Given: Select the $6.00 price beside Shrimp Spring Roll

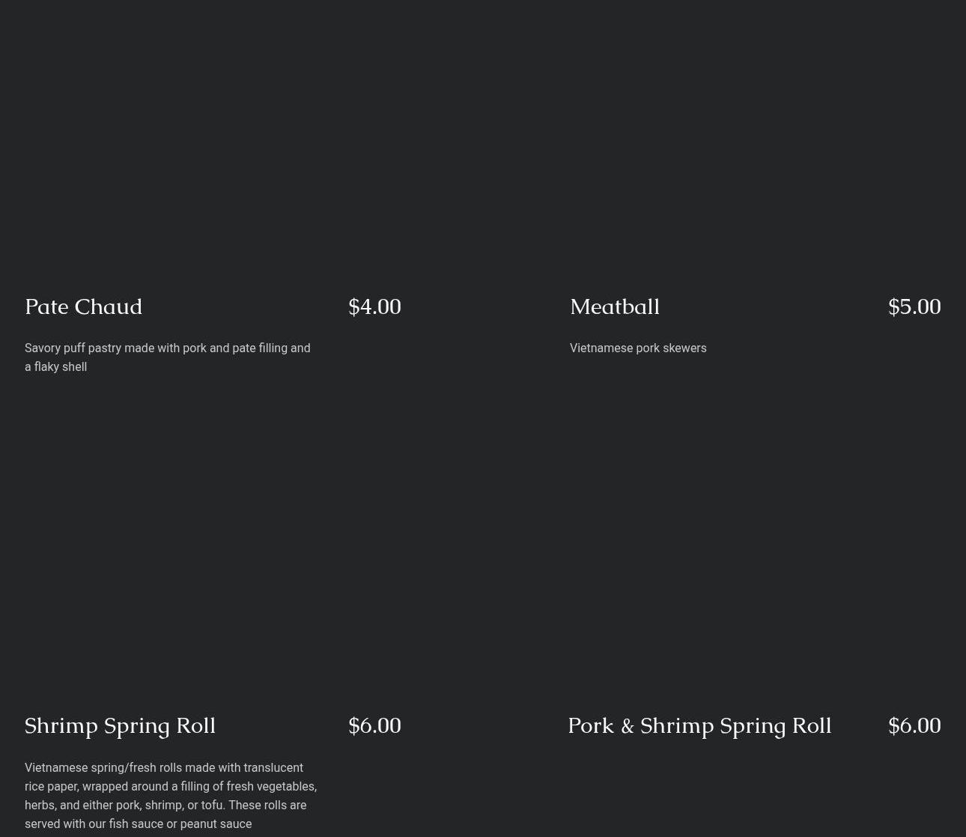Looking at the screenshot, I should tap(374, 725).
